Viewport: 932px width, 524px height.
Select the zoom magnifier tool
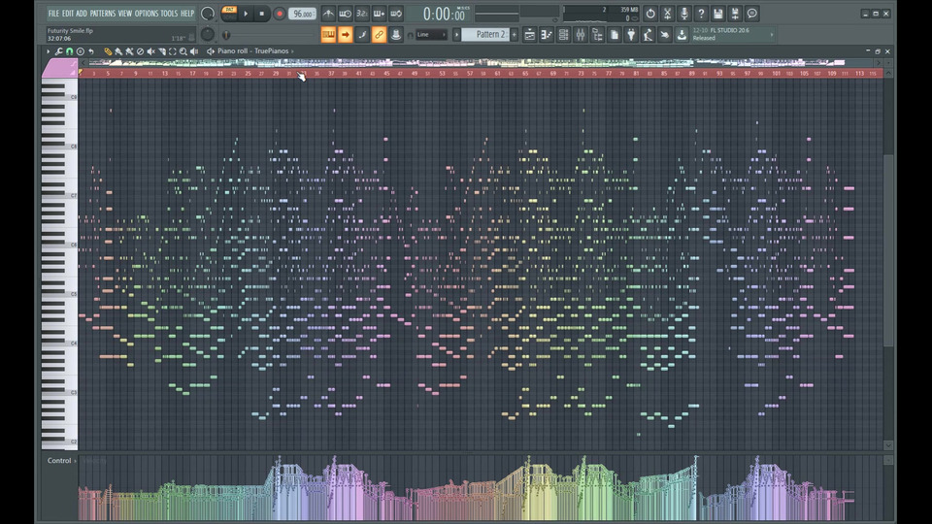(183, 51)
